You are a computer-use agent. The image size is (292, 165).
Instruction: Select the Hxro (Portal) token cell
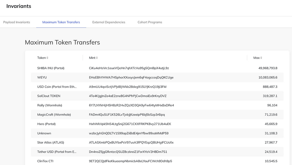46,124
